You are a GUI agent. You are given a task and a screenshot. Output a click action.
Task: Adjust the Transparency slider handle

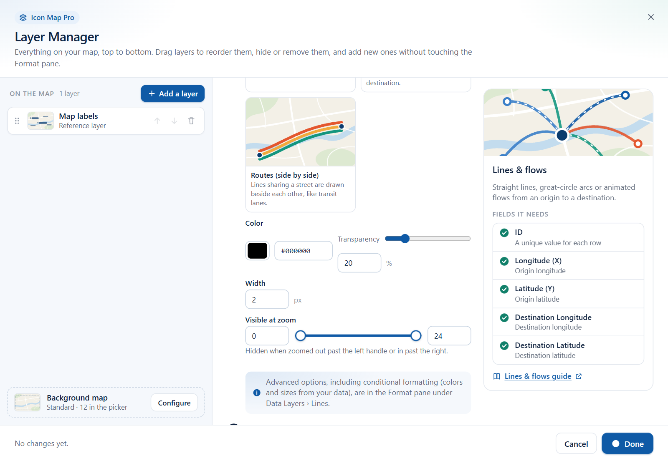coord(405,239)
